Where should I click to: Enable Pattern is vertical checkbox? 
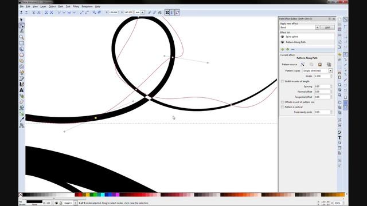(282, 107)
